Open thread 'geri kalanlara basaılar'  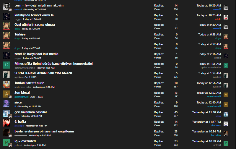pos(31,112)
